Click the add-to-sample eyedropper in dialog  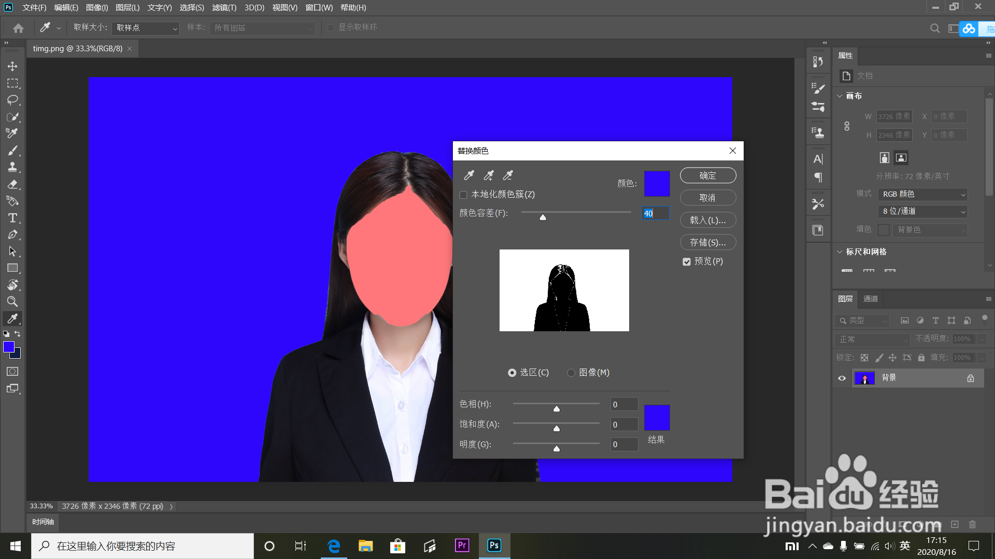pos(488,175)
